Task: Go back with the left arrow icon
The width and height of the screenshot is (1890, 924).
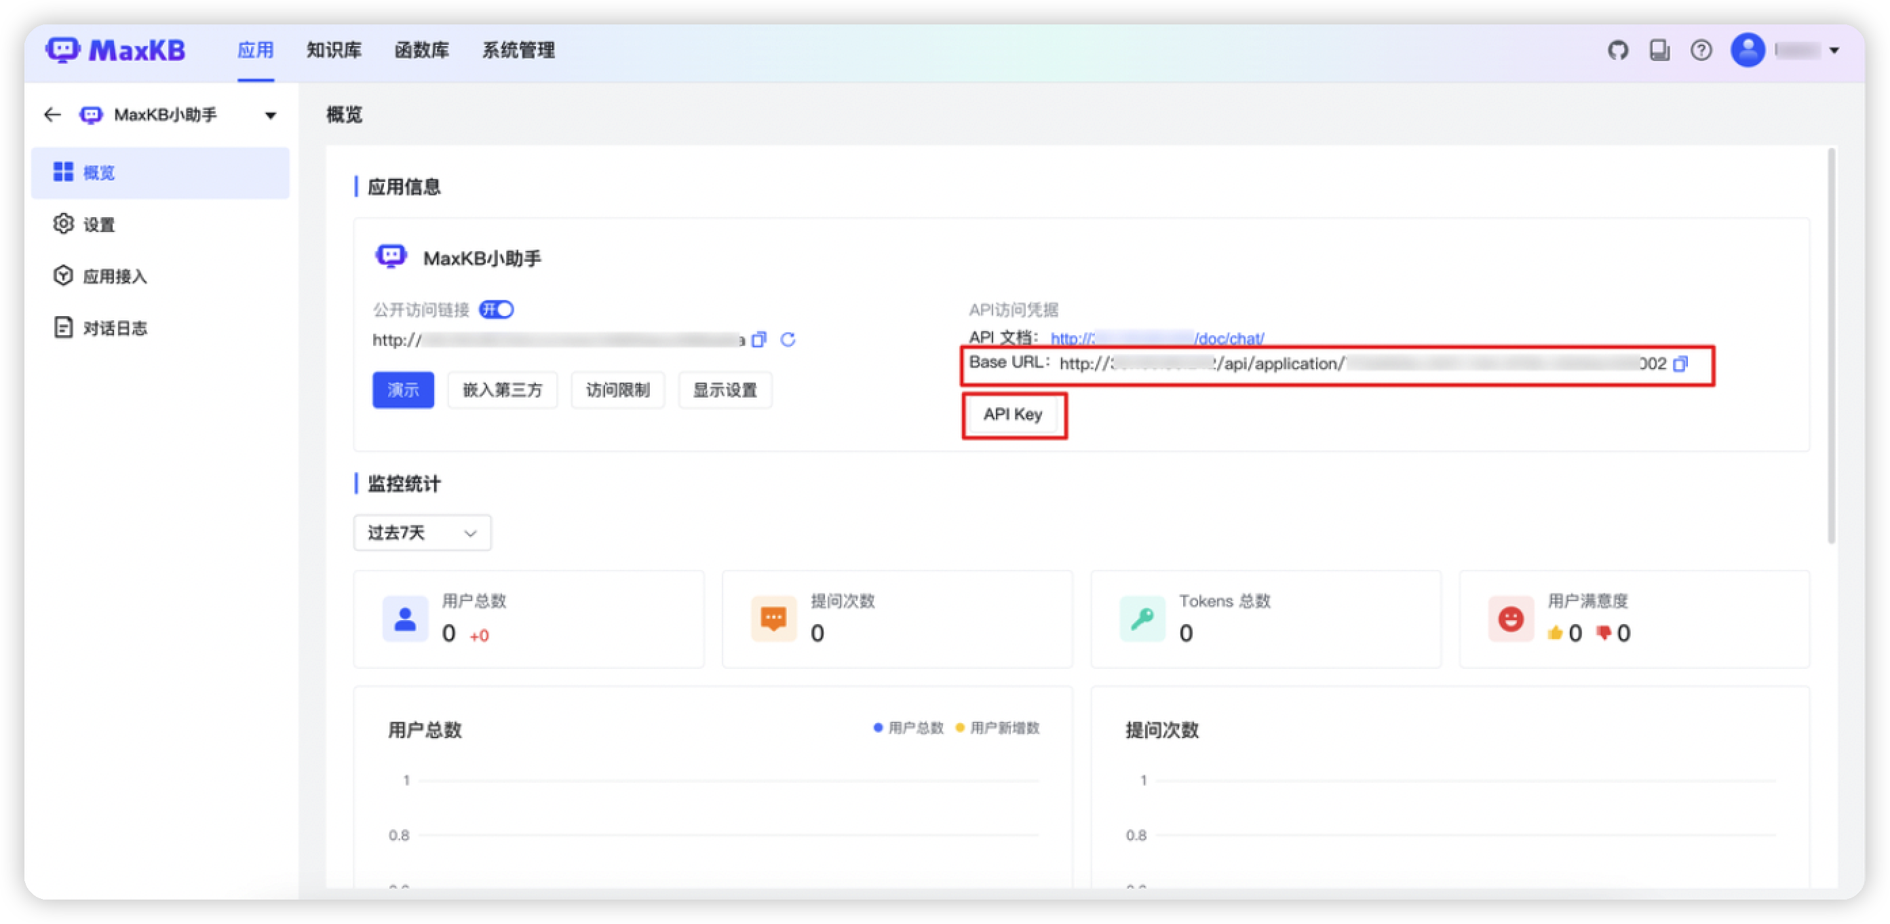Action: click(x=52, y=115)
